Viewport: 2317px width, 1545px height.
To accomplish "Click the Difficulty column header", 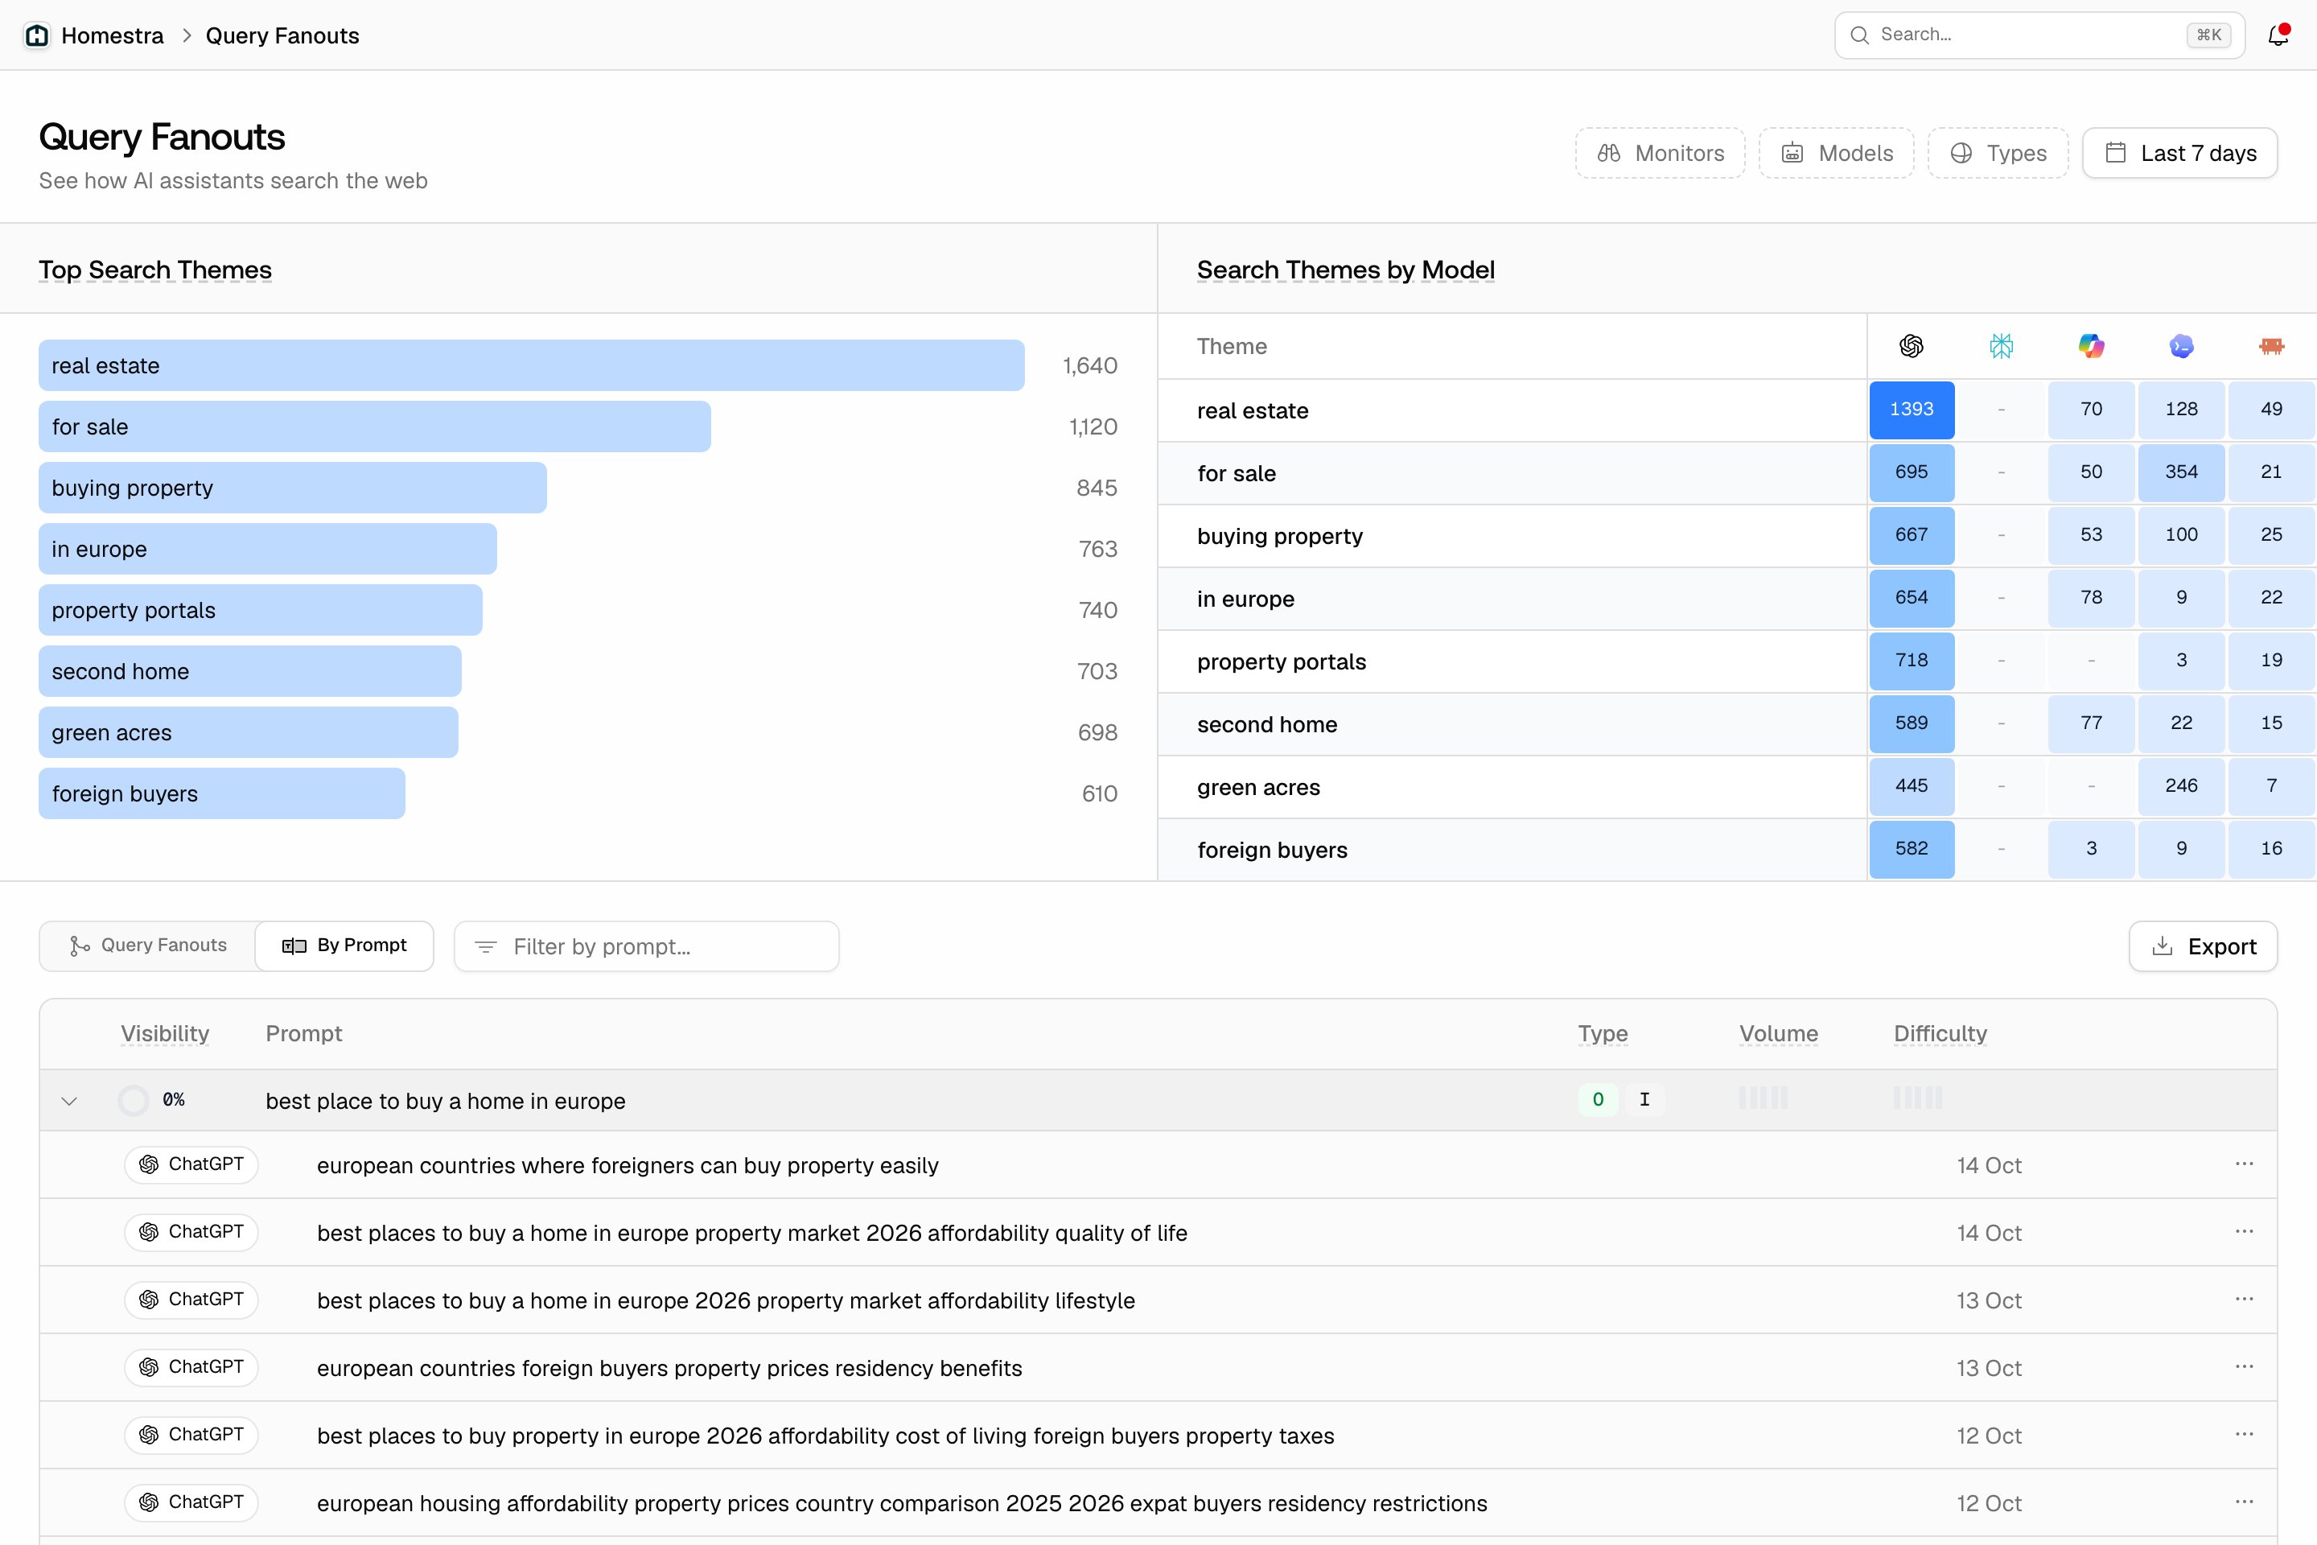I will (x=1940, y=1033).
